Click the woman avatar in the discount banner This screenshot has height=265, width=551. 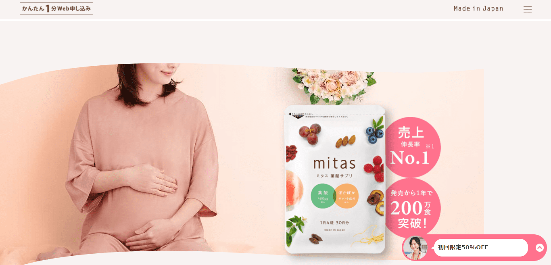[415, 248]
